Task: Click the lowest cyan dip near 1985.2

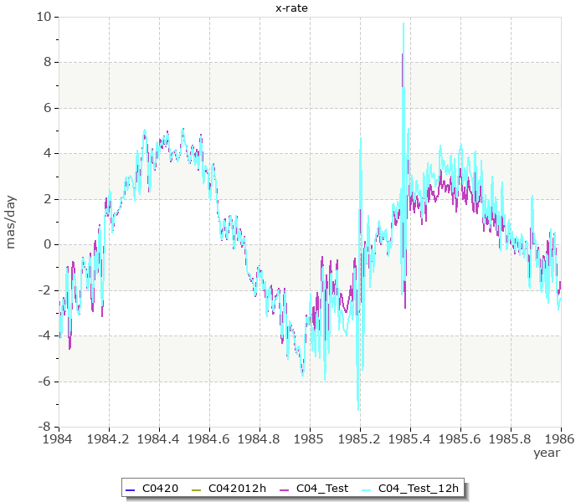Action: coord(359,409)
